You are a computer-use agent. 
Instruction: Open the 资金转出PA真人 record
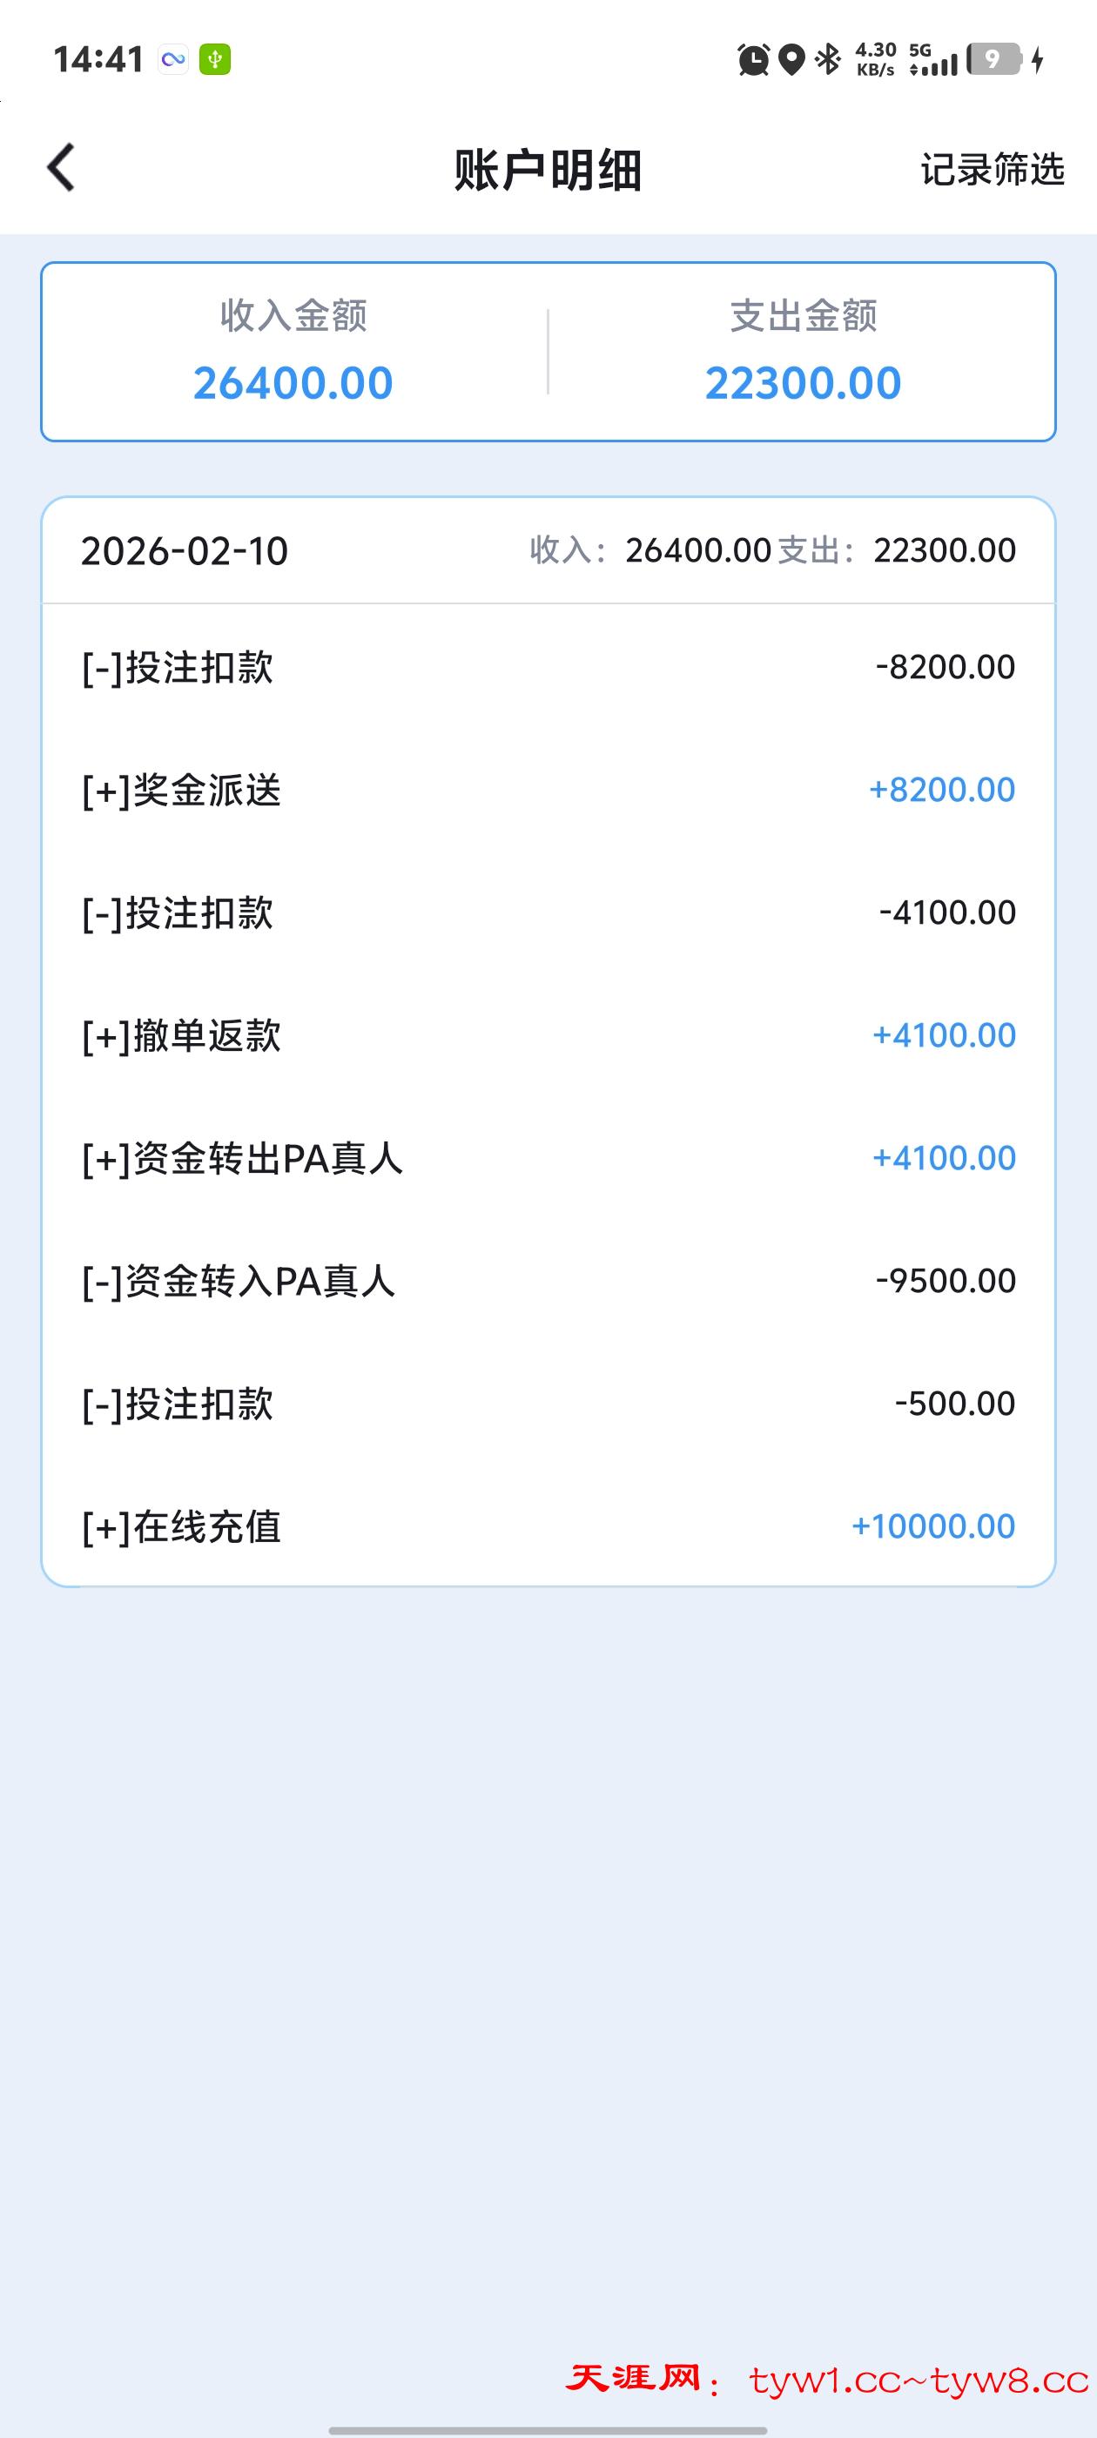(548, 1158)
